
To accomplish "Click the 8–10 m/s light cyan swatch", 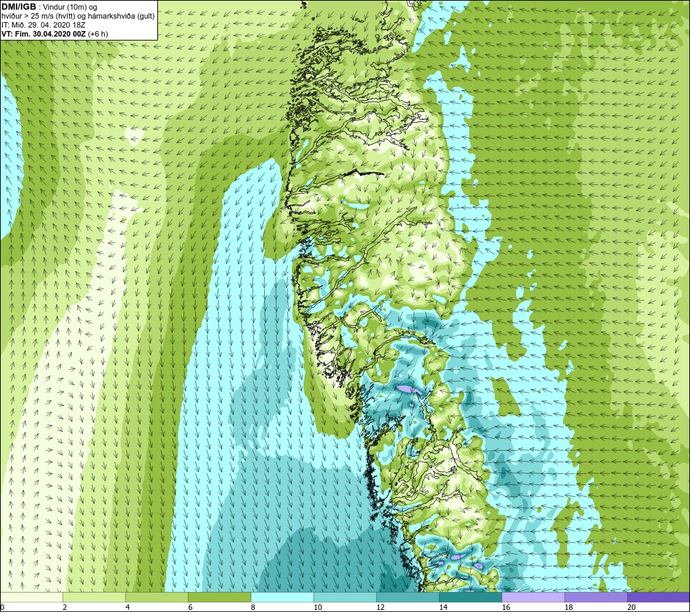I will coord(282,597).
